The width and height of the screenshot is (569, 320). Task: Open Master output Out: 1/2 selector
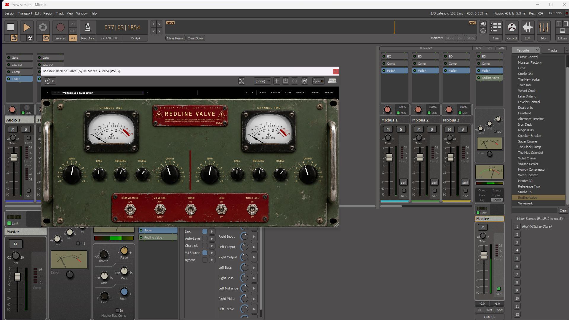click(489, 317)
